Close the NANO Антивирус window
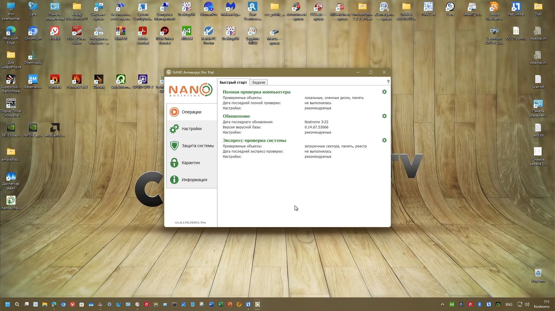The height and width of the screenshot is (311, 555). tap(384, 72)
